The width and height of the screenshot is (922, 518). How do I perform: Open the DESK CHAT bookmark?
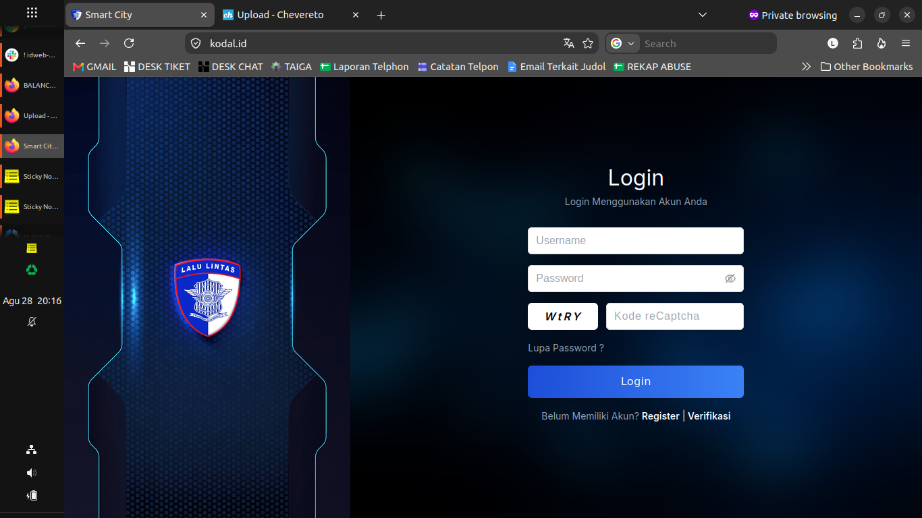coord(231,67)
